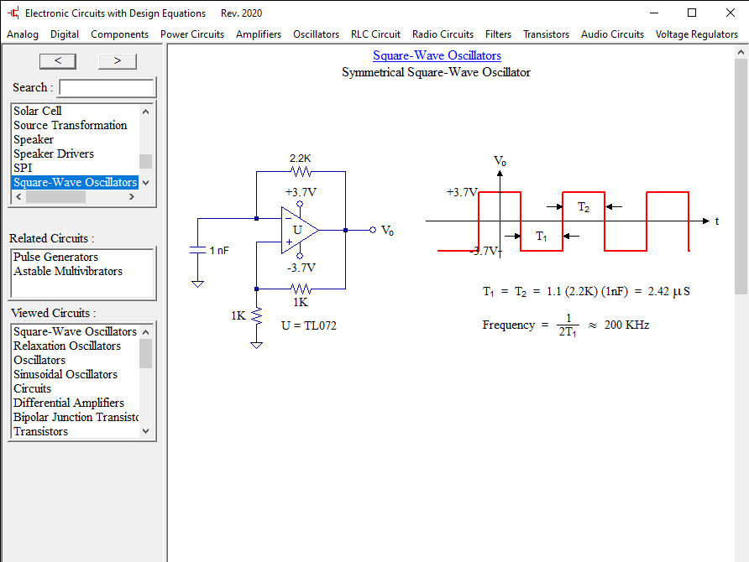
Task: Close the application window
Action: coord(730,13)
